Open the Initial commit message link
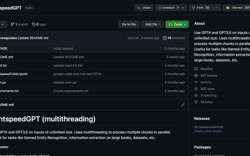250x156 pixels. point(63,48)
